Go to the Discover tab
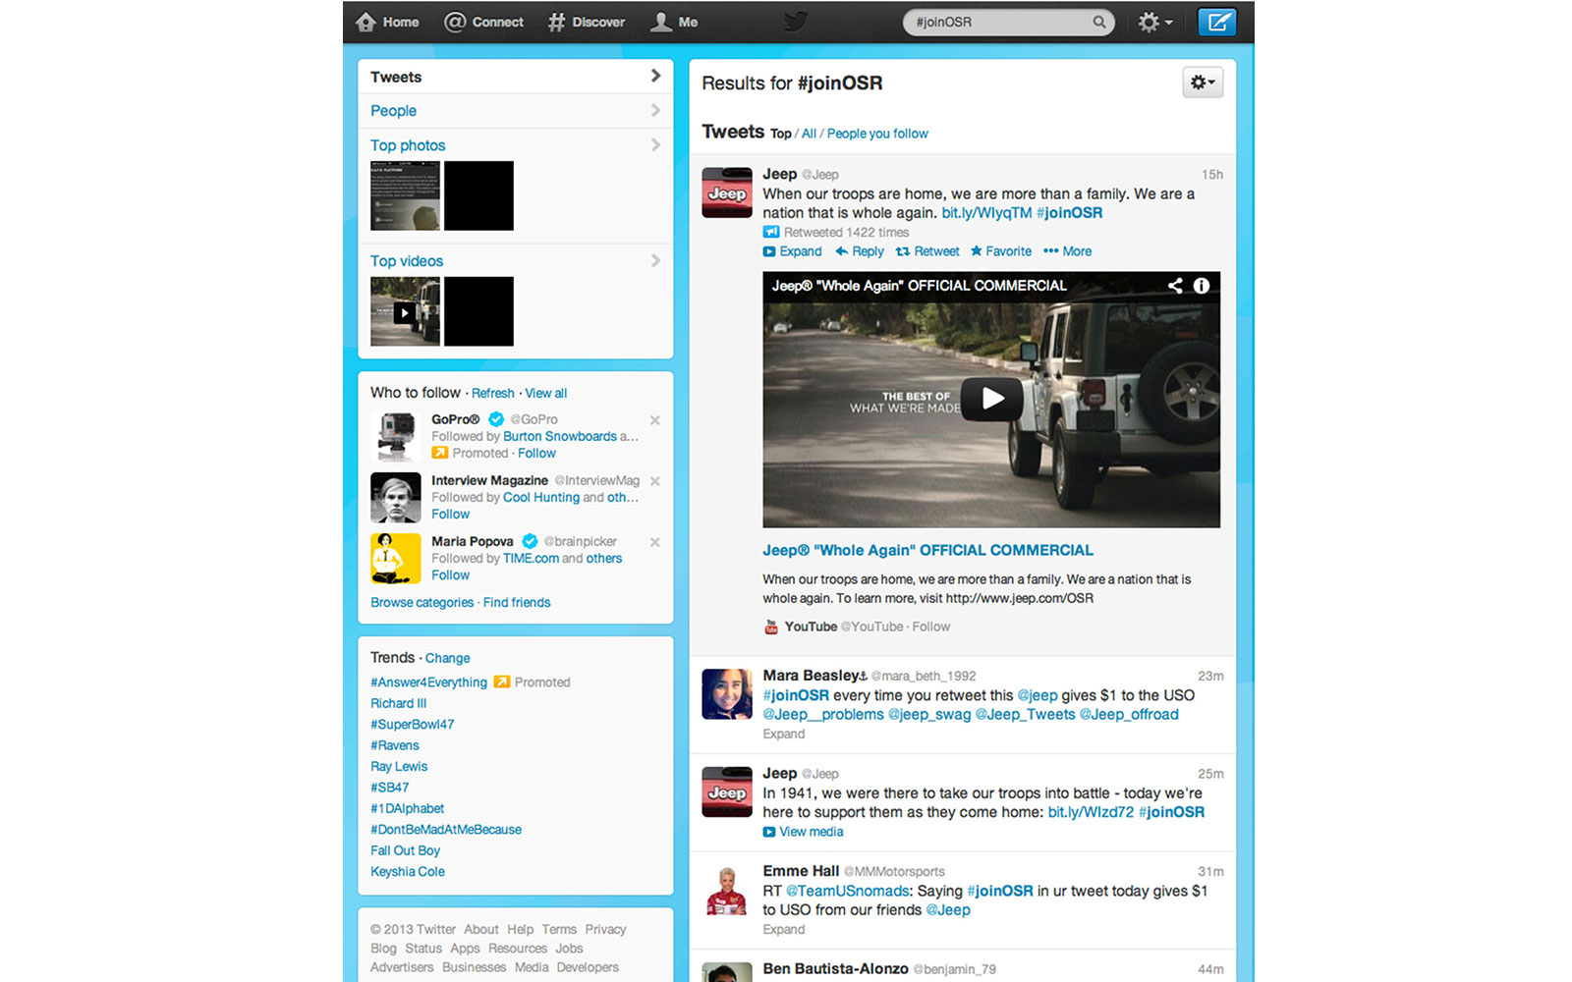The height and width of the screenshot is (982, 1572). coord(587,22)
